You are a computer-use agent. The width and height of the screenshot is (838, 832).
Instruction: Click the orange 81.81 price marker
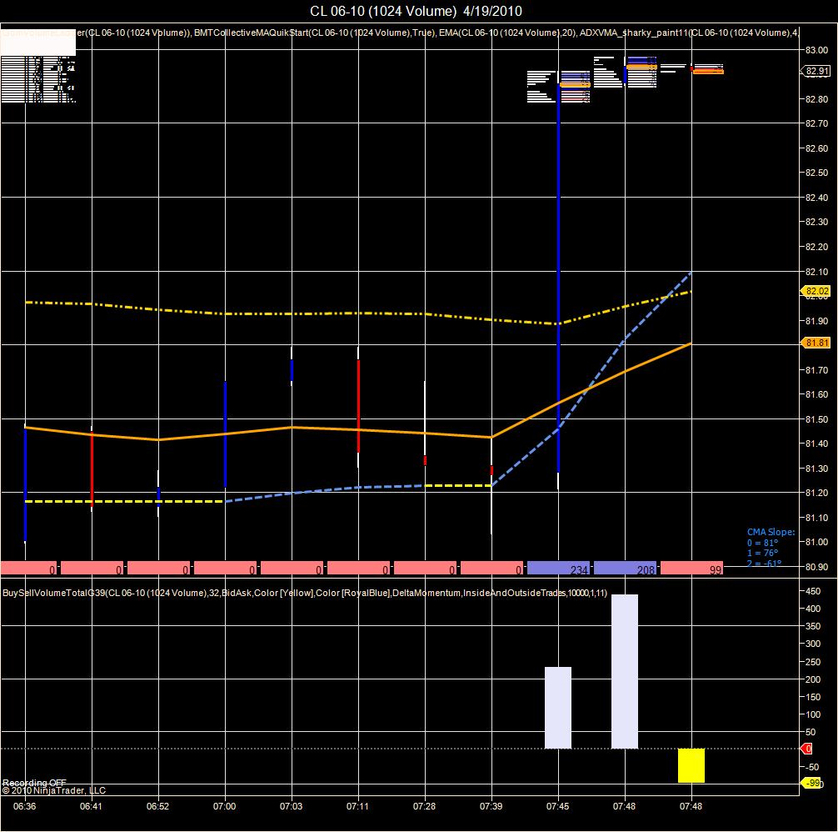pos(816,342)
